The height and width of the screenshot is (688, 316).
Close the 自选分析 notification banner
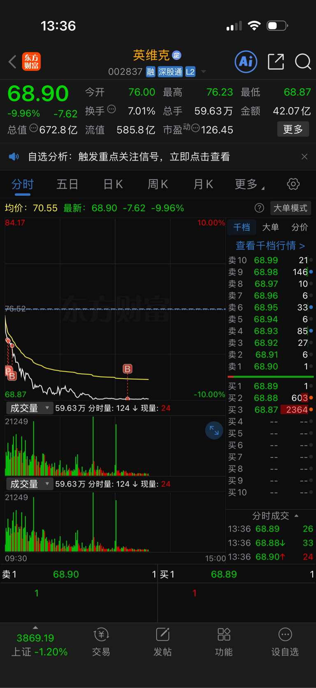[x=304, y=157]
